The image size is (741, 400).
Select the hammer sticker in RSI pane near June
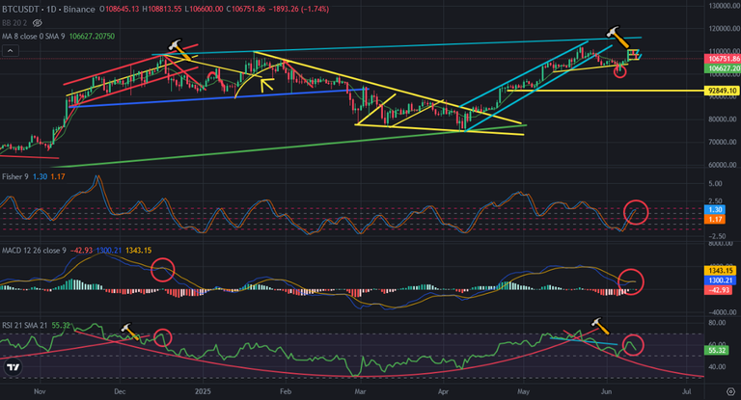(x=598, y=324)
